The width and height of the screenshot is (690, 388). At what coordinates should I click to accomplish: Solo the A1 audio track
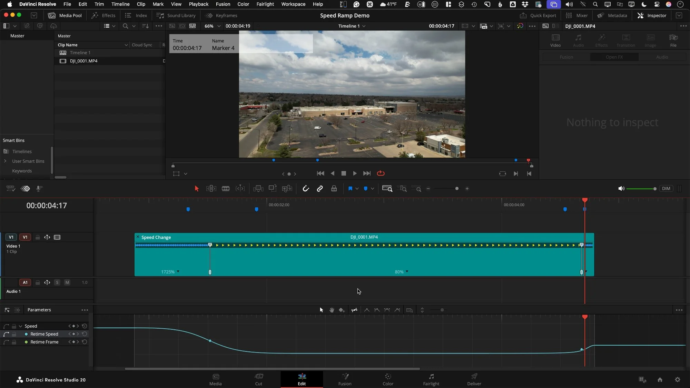[57, 282]
